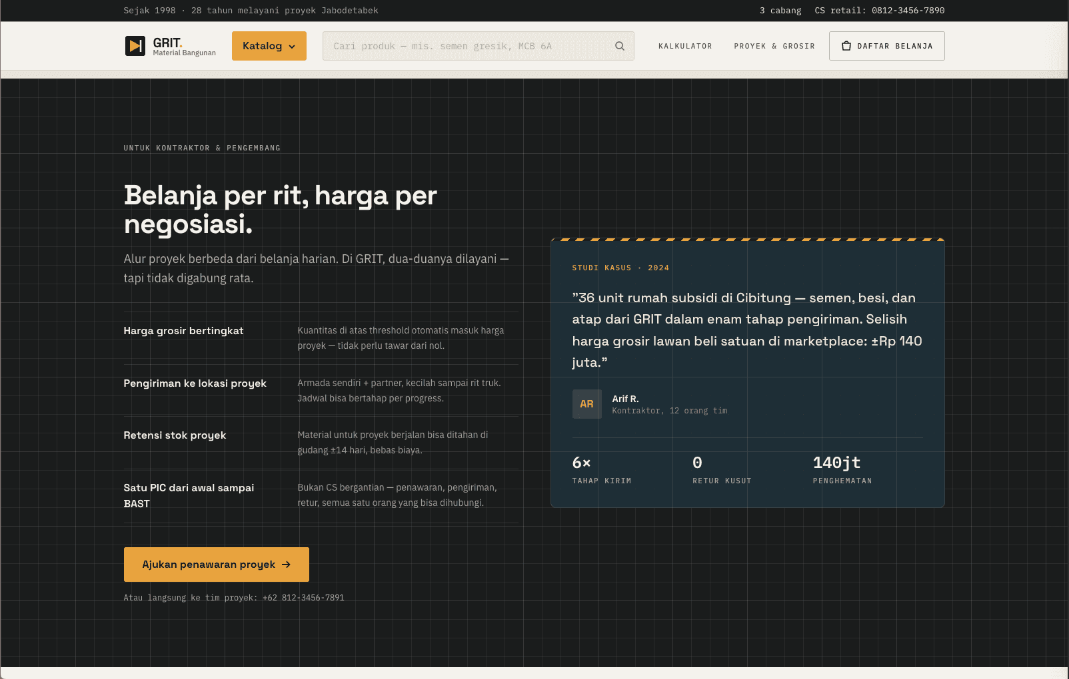Click 'Kontraktor, 12 orang tim' text
This screenshot has width=1069, height=679.
(670, 411)
